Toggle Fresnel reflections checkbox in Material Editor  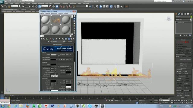pos(71,66)
